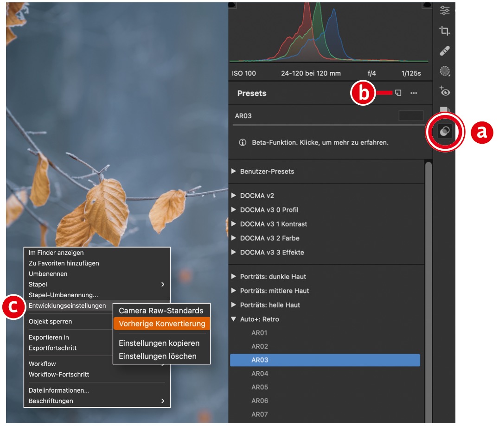Click the create new preset icon
Screen dimensions: 499x426
(398, 93)
